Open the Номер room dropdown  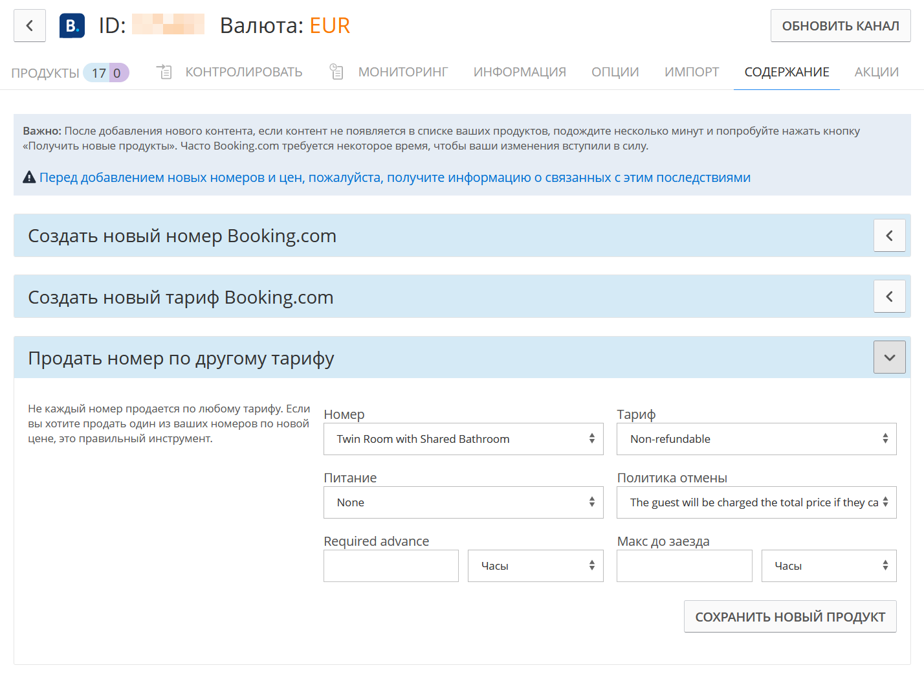(463, 439)
